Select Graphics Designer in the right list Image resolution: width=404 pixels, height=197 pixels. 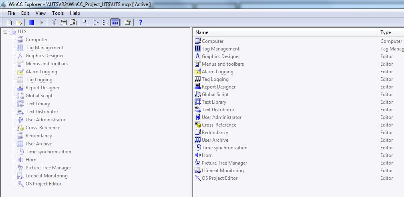click(221, 56)
